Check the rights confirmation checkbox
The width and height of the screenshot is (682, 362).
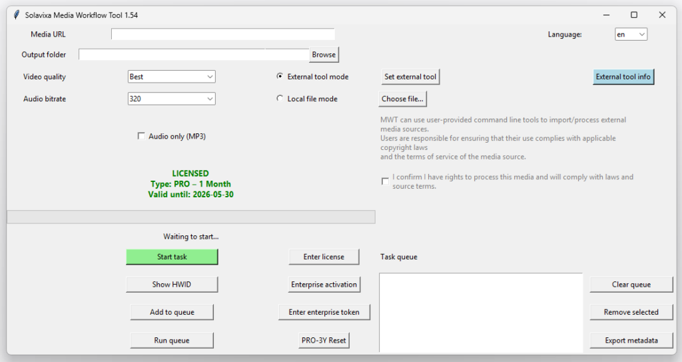pyautogui.click(x=385, y=181)
